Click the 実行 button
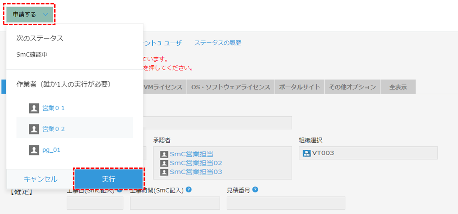This screenshot has width=458, height=214. 108,180
